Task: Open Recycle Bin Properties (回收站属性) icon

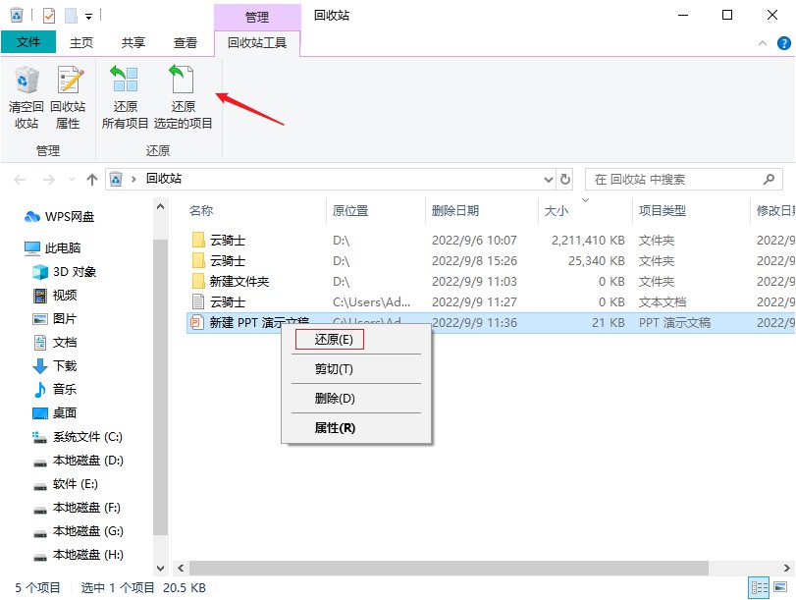Action: pos(68,96)
